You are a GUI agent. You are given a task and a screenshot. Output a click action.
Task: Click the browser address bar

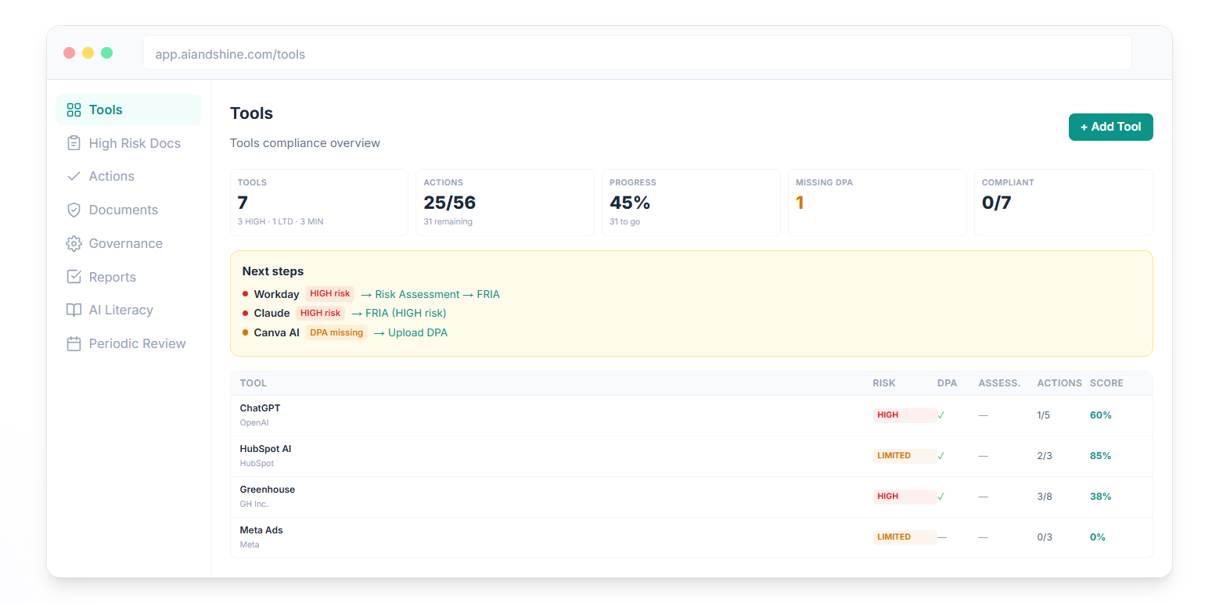click(637, 54)
